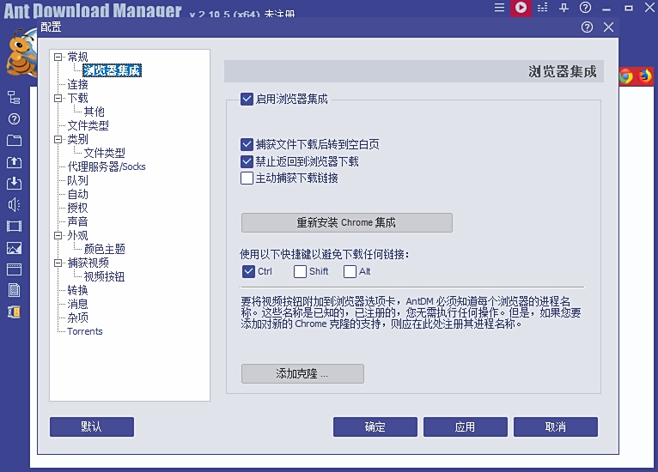
Task: Open the hamburger menu in title bar
Action: click(x=499, y=9)
